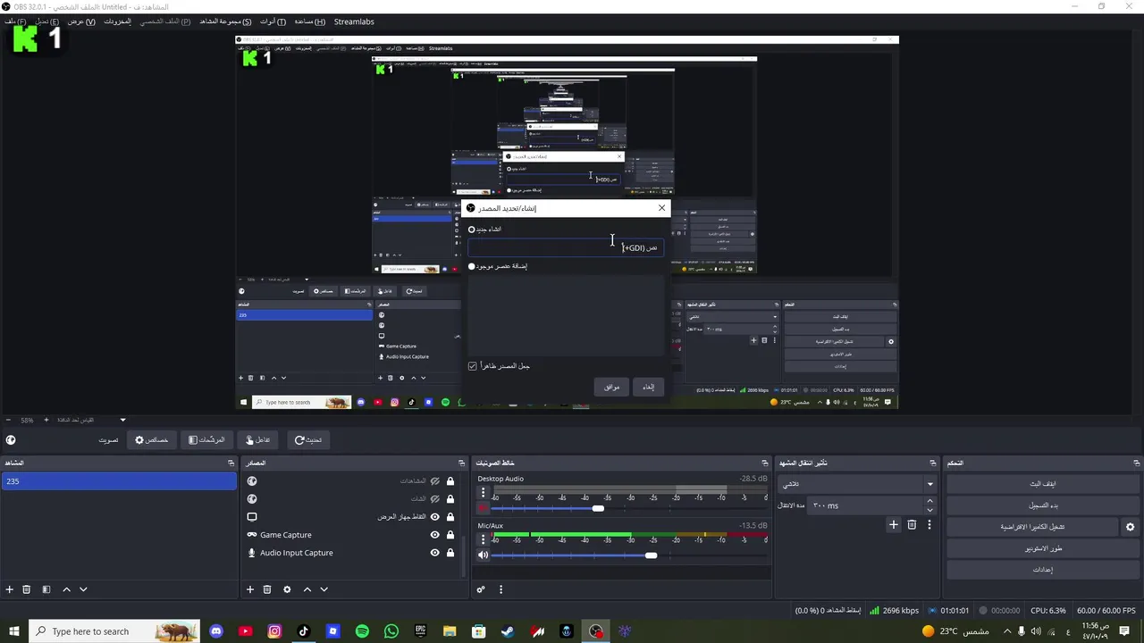
Task: Adjust Mic/Aux volume slider
Action: (651, 555)
